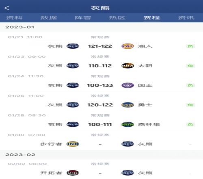Viewport: 203px width, 179px height.
Task: Open the Warriors (GSW) team logo
Action: pyautogui.click(x=127, y=105)
